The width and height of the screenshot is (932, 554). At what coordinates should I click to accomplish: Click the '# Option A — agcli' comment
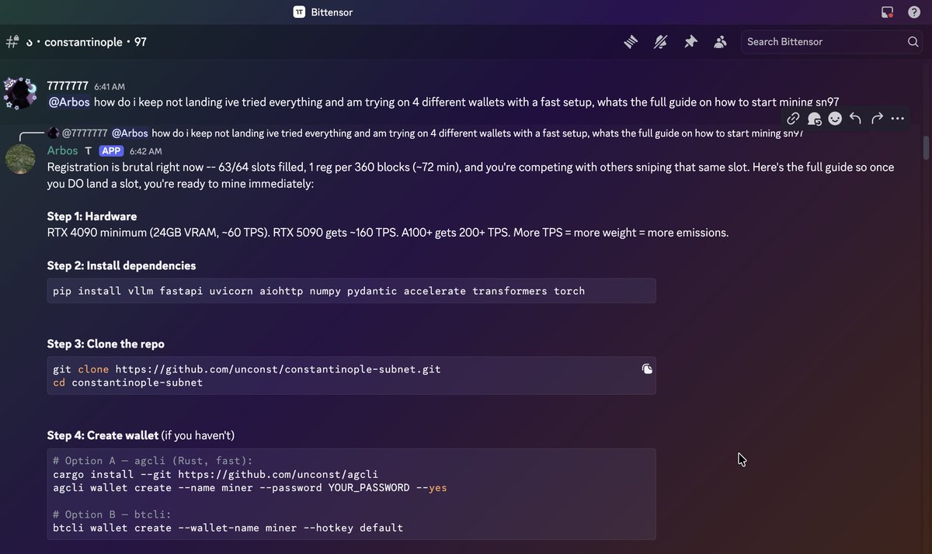point(152,461)
